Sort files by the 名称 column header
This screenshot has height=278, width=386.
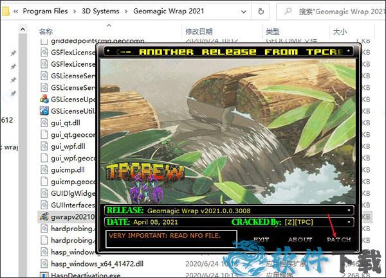click(46, 31)
